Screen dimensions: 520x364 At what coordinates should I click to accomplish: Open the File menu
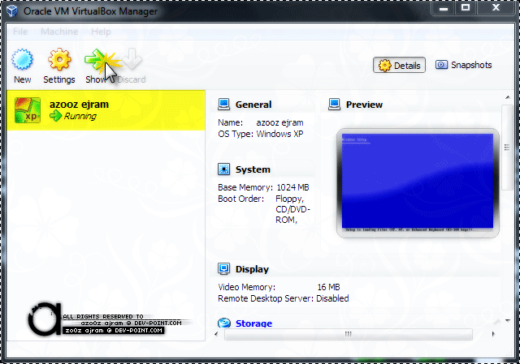pos(20,32)
